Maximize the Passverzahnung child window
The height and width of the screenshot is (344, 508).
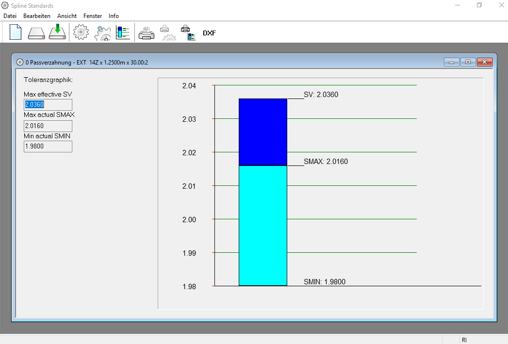pos(468,62)
